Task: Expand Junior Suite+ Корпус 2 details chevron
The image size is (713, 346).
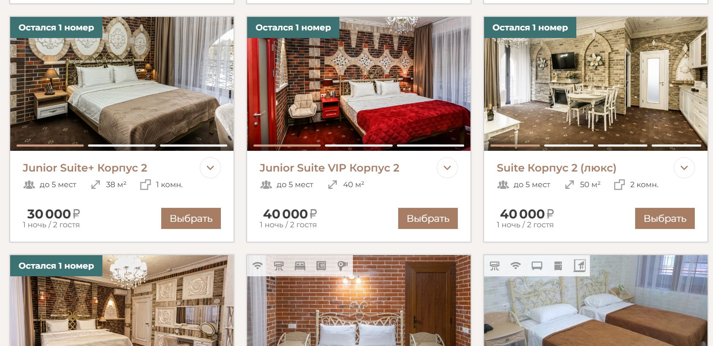Action: click(210, 168)
